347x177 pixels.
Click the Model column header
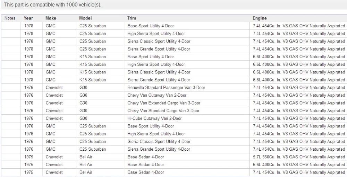85,18
